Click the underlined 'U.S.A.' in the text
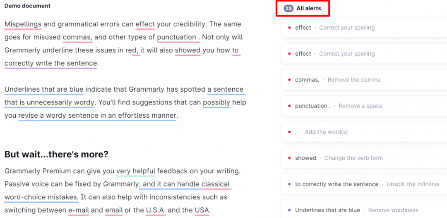Screen dimensions: 447x218 pyautogui.click(x=156, y=210)
